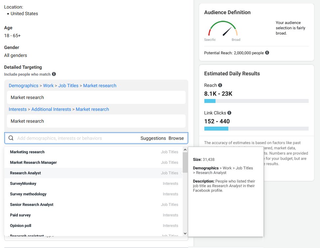320x248 pixels.
Task: Choose Research Analyst suggestion
Action: click(93, 173)
